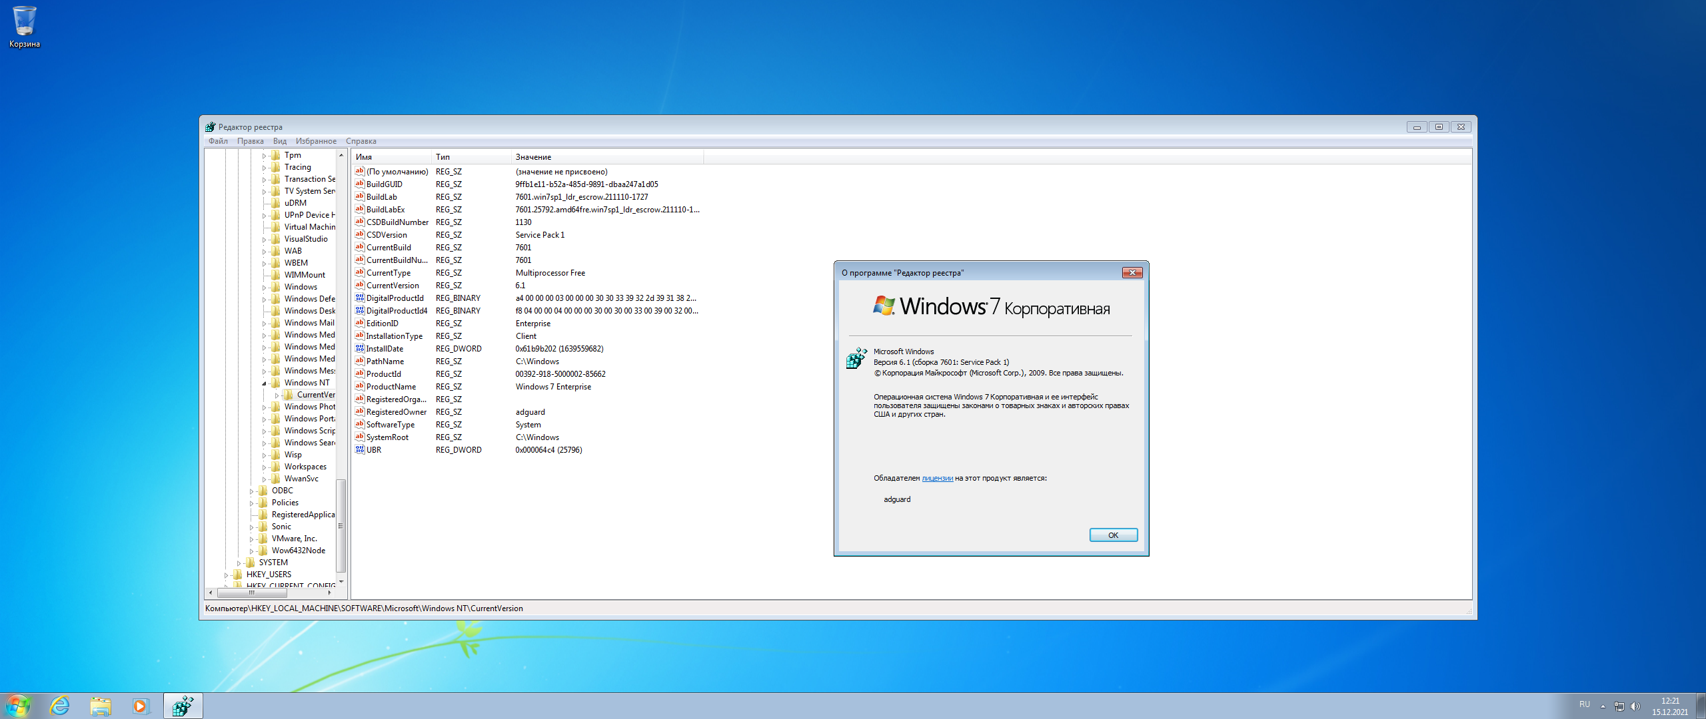Close the About Registry Editor dialog

1132,273
